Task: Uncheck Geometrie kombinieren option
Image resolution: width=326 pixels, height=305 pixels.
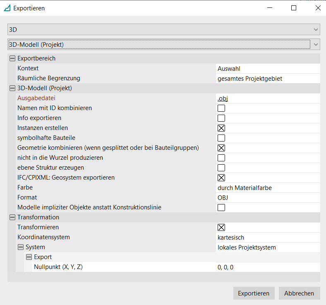Action: 221,148
